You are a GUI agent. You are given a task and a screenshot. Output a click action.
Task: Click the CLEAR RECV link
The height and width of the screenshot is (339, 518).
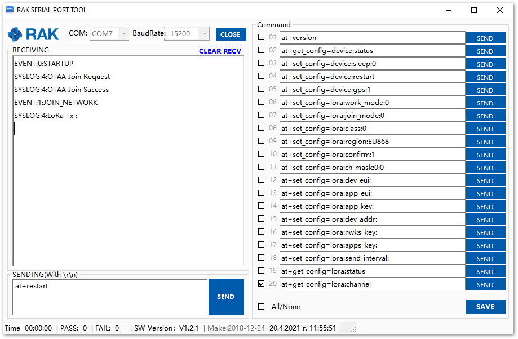[220, 51]
